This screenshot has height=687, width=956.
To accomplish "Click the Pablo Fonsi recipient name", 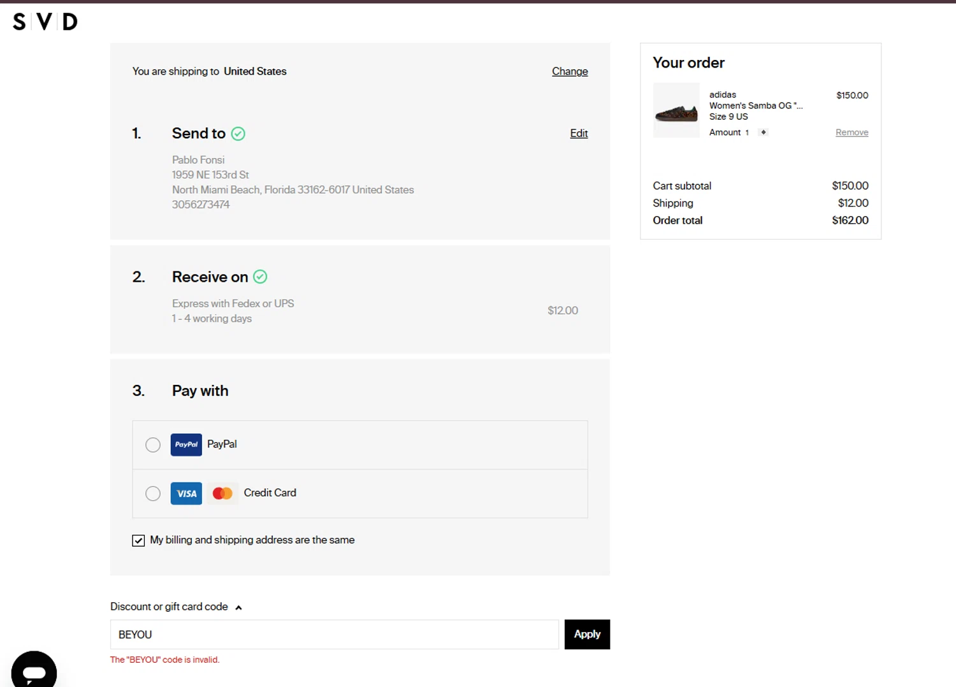I will [x=198, y=160].
